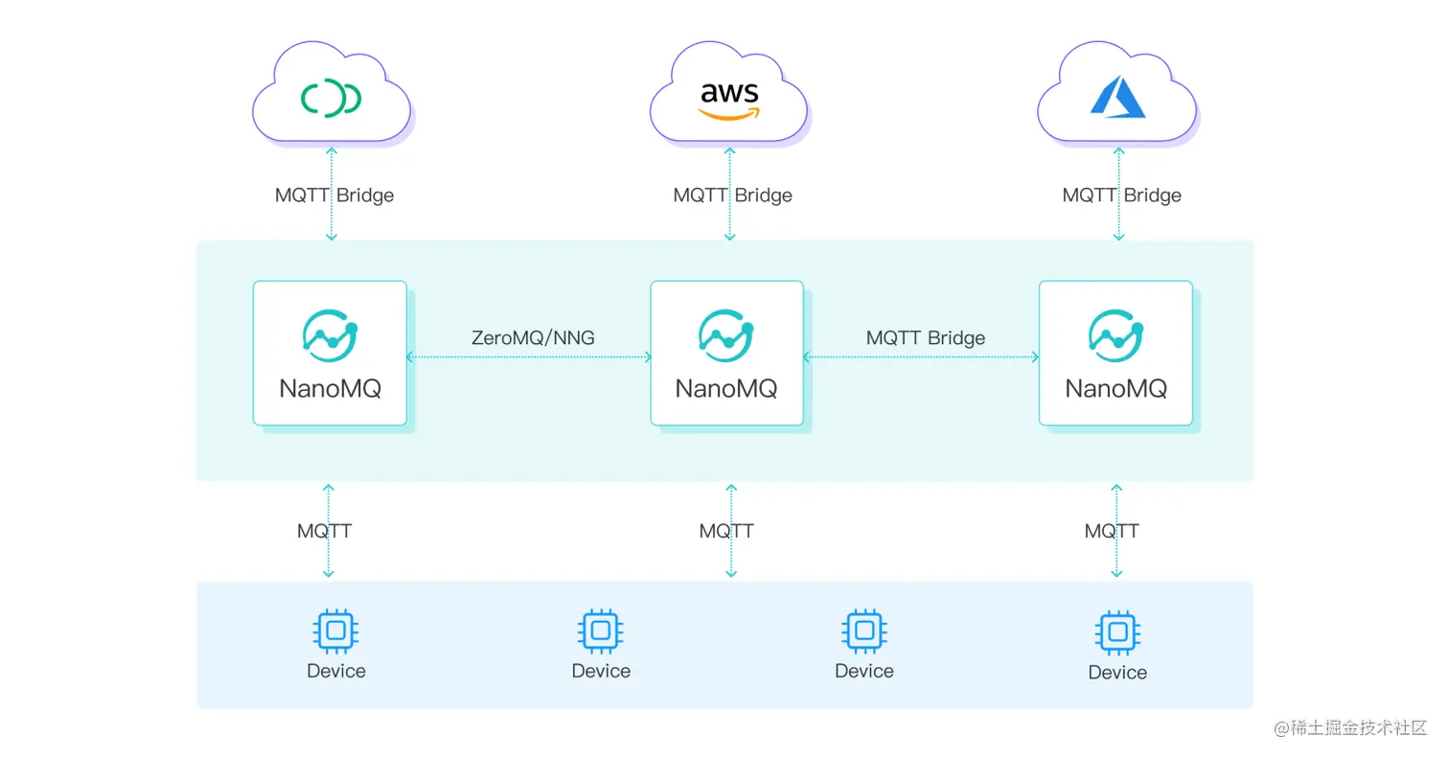Viewport: 1449px width, 759px height.
Task: Select the rightmost Device chip icon
Action: [x=1116, y=631]
